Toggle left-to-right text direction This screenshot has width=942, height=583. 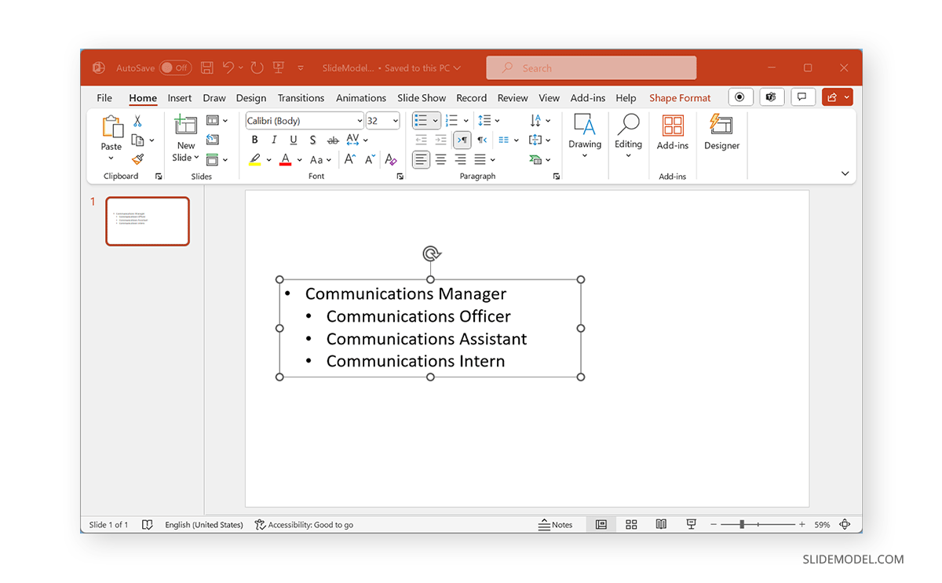462,140
